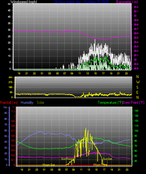Viewport: 146px width, 174px height.
Task: Click the '0.3' rainfall axis value
Action: pos(13,150)
